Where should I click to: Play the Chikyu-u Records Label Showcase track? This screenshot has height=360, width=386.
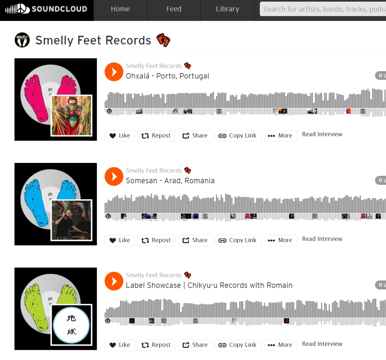(114, 281)
